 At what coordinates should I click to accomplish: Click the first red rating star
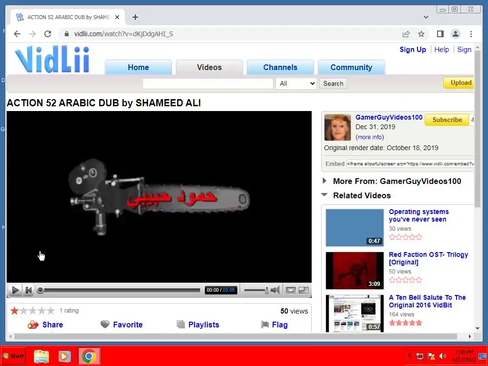(14, 311)
